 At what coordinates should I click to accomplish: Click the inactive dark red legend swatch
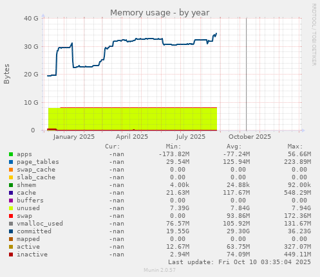tap(11, 255)
